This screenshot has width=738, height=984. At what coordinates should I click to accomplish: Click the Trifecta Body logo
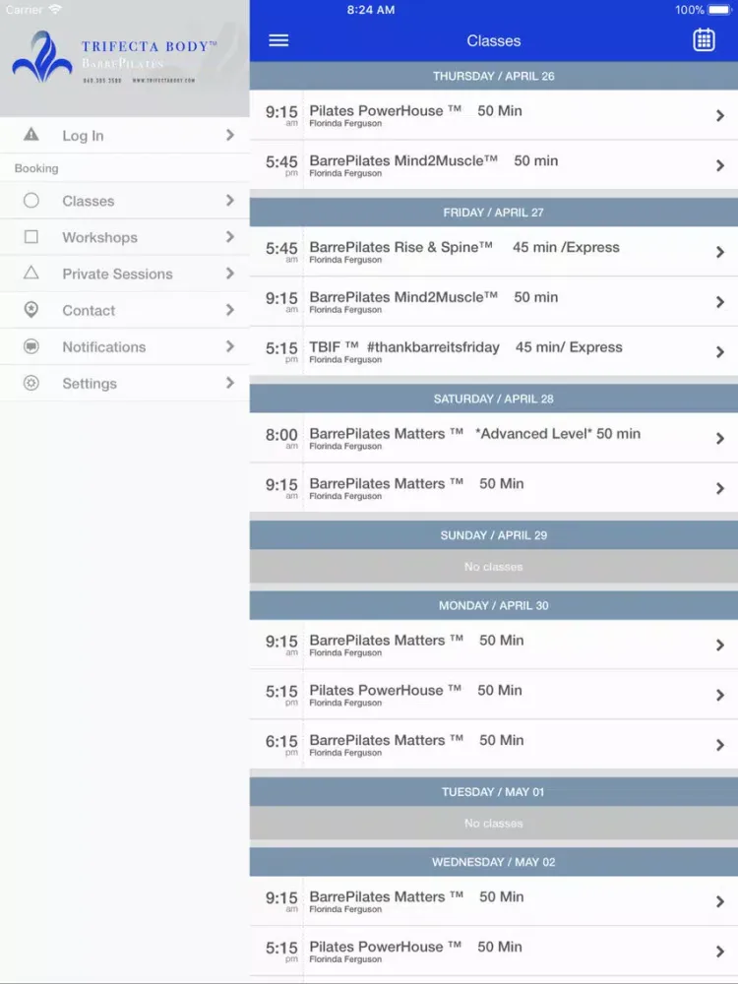pyautogui.click(x=114, y=57)
